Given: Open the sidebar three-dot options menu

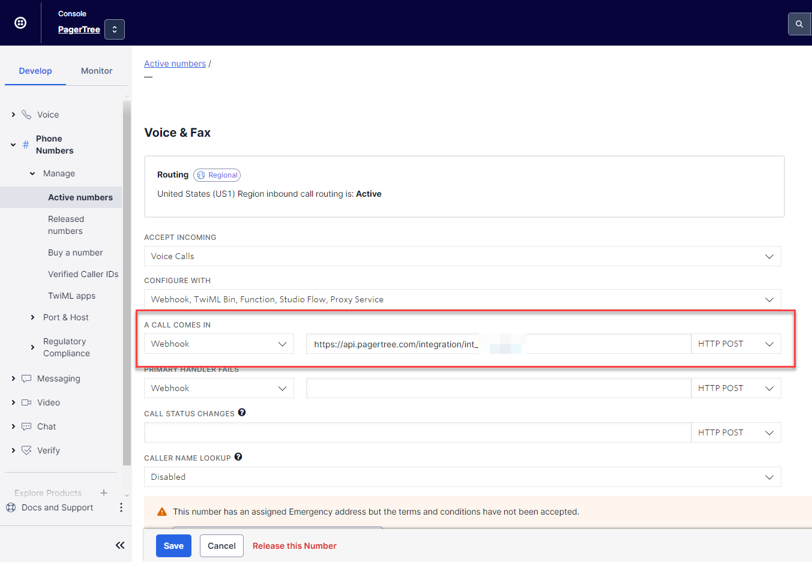Looking at the screenshot, I should coord(121,507).
